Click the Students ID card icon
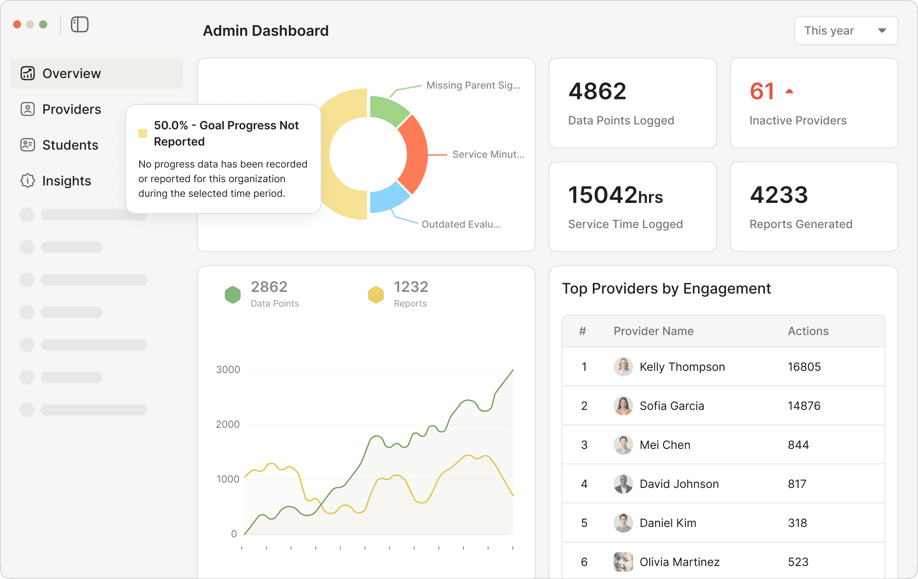 [x=28, y=145]
